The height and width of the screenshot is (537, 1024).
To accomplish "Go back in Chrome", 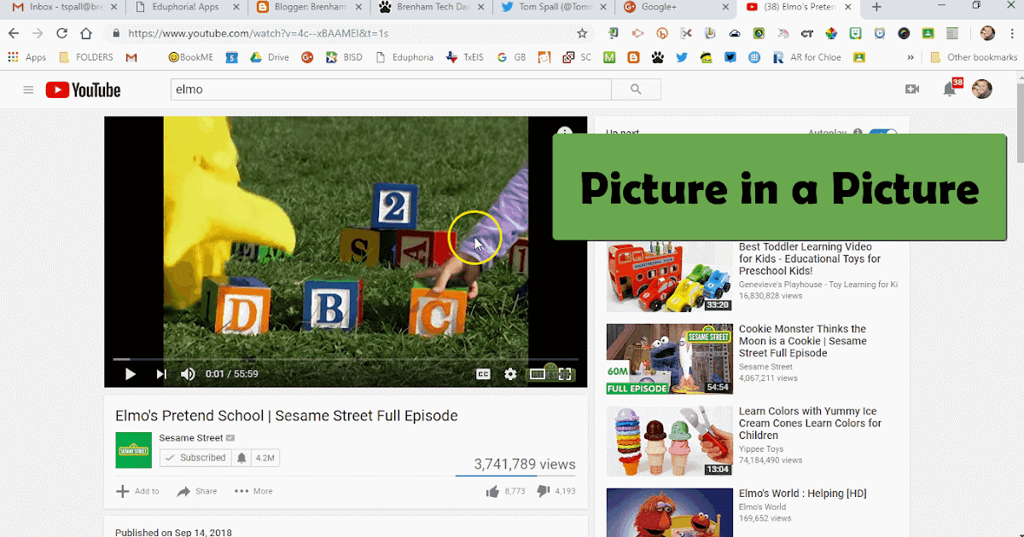I will pyautogui.click(x=14, y=33).
